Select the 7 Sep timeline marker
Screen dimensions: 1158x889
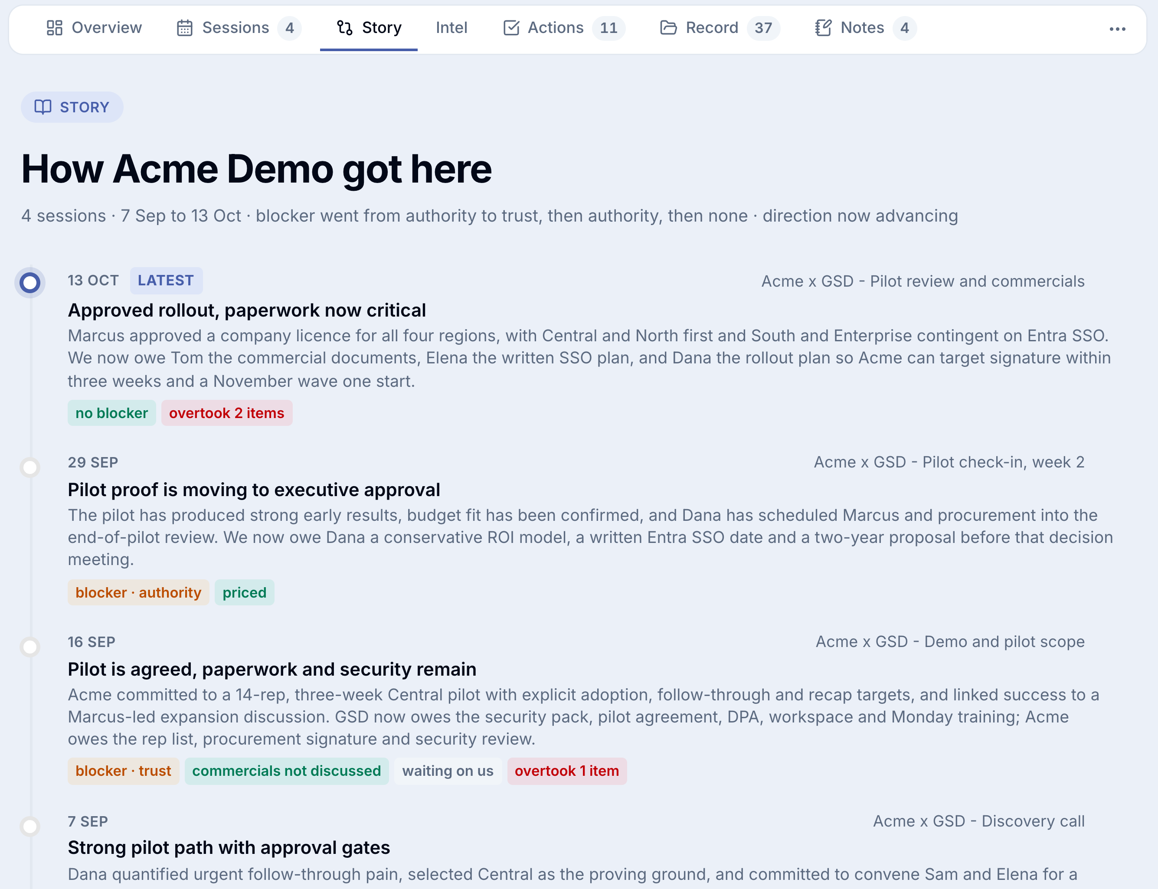[30, 826]
